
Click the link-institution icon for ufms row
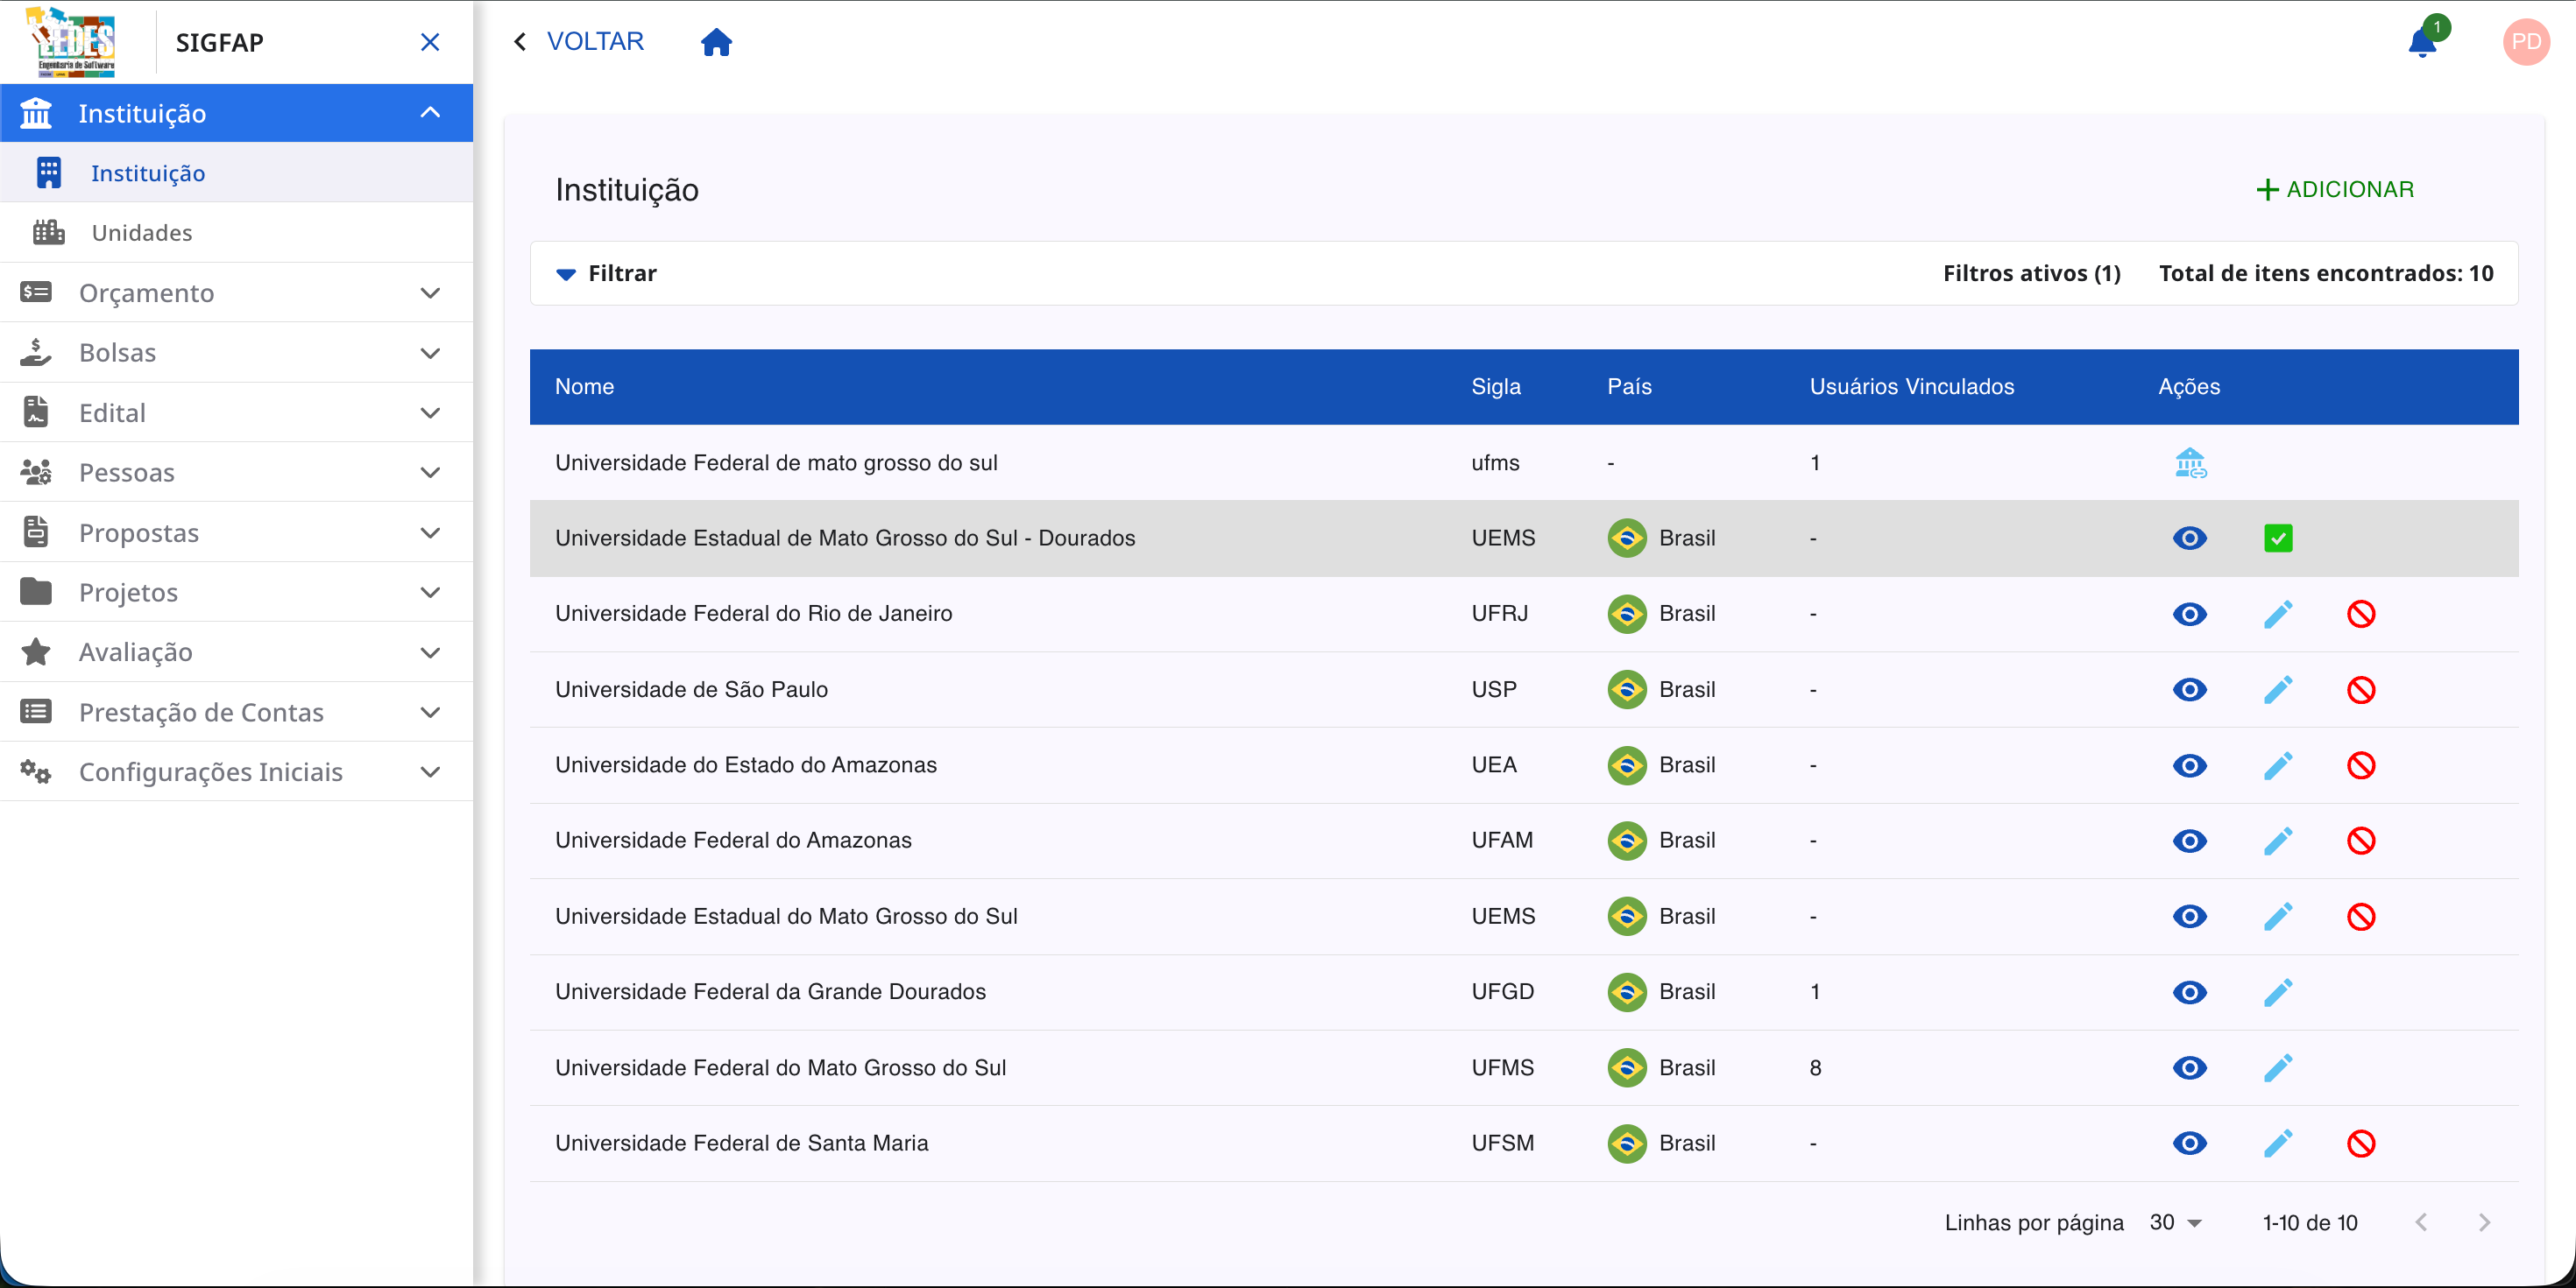point(2189,462)
